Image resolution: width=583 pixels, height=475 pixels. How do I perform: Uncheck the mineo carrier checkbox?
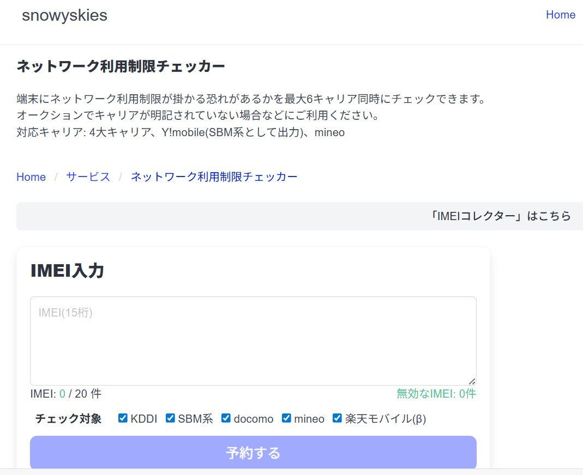[286, 418]
